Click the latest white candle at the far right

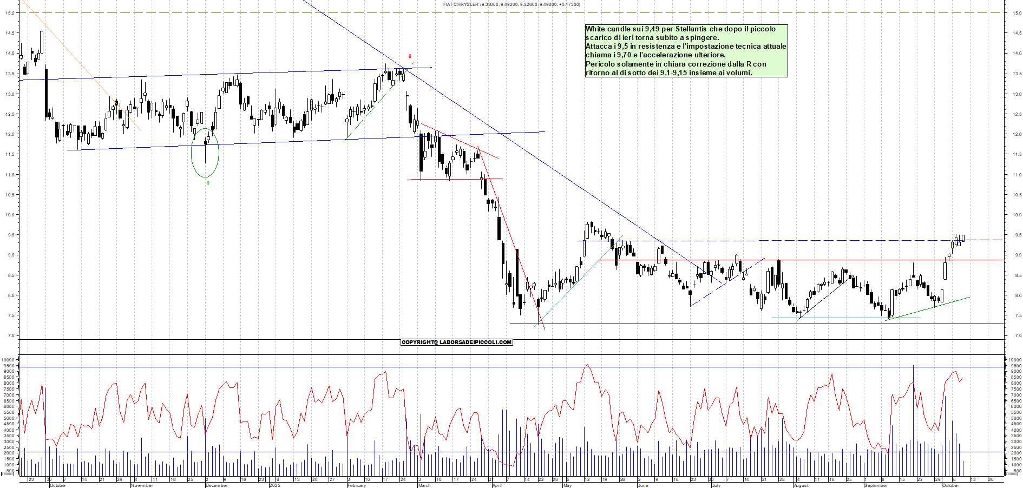click(963, 238)
